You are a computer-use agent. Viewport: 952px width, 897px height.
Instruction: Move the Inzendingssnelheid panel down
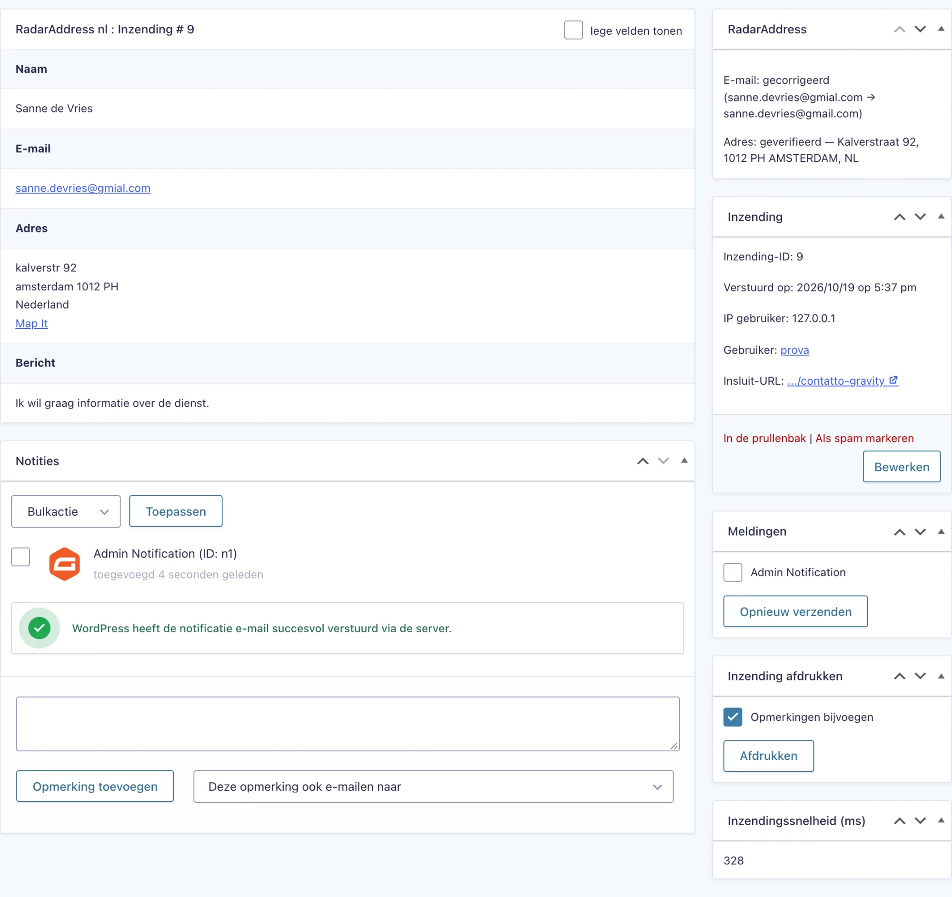[920, 821]
